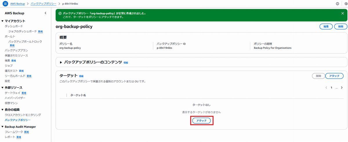Click the ターゲット名 column header
This screenshot has width=348, height=142.
pos(78,95)
